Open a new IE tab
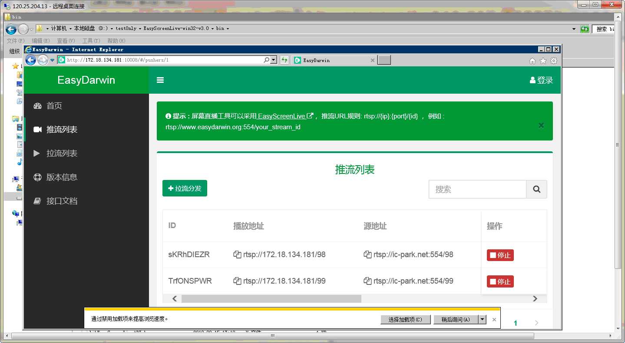Image resolution: width=625 pixels, height=343 pixels. (384, 60)
